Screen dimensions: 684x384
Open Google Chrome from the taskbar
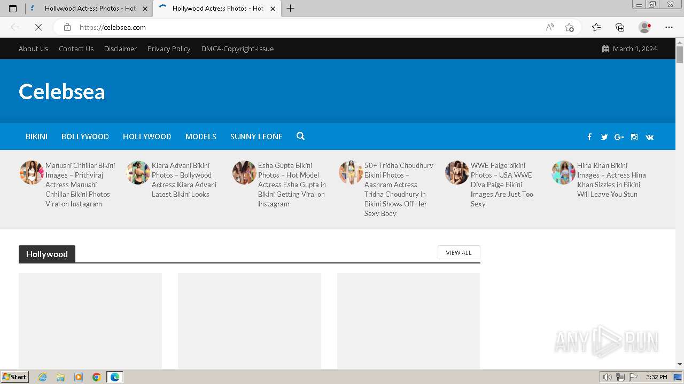pos(96,377)
